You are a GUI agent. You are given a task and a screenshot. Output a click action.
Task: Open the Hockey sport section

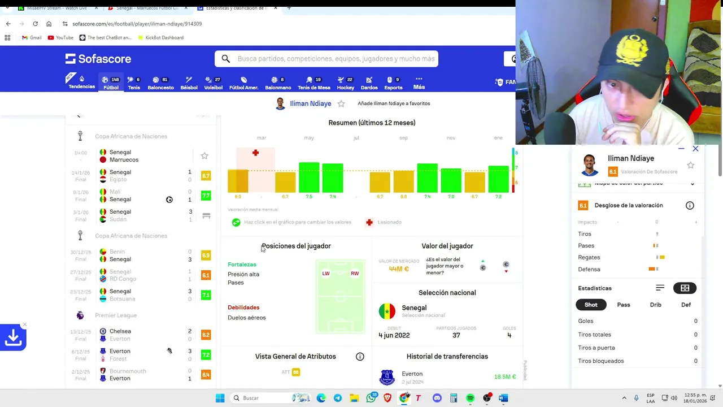tap(345, 83)
